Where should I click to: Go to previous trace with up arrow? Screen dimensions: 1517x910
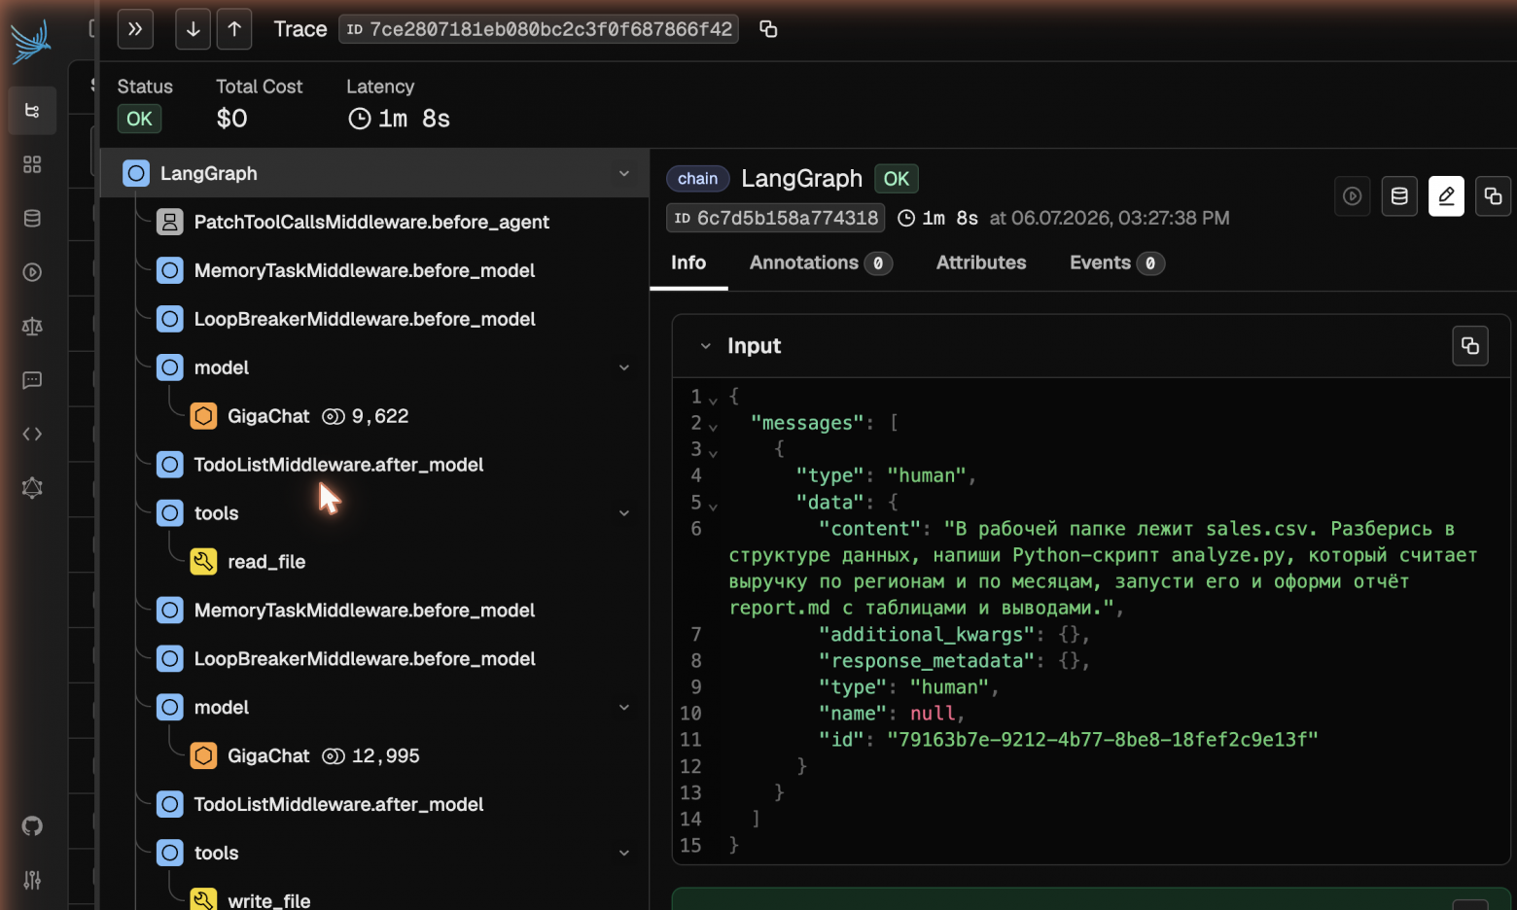(234, 29)
